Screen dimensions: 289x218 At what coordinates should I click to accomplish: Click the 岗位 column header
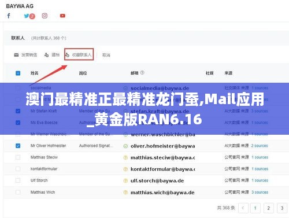coord(83,73)
